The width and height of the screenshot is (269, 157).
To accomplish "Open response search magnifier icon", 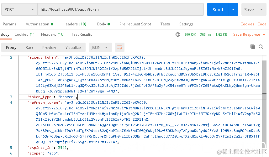I will point(261,47).
